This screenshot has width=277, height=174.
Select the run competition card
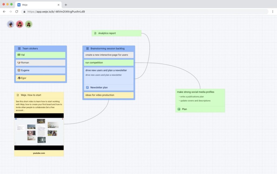(108, 63)
